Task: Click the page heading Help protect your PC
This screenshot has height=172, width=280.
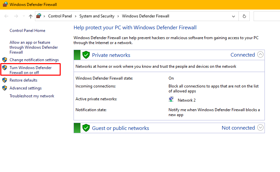Action: pos(135,28)
